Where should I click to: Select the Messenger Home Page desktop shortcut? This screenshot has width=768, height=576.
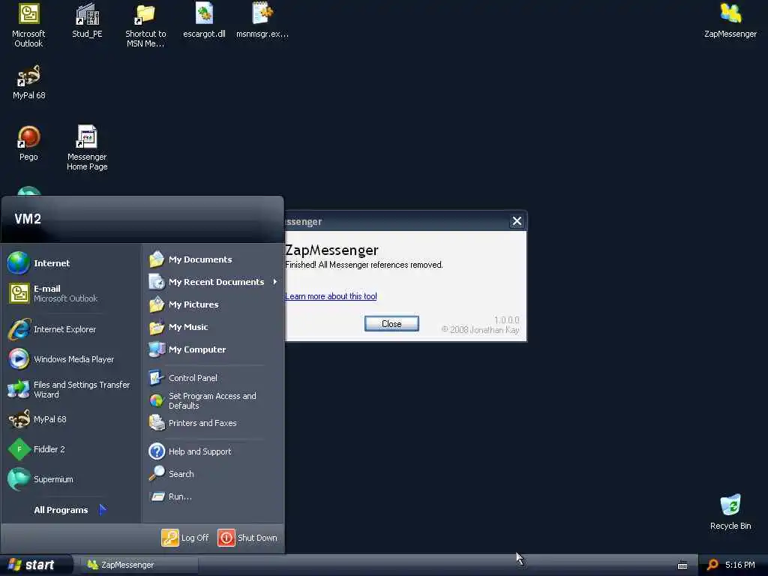(87, 148)
